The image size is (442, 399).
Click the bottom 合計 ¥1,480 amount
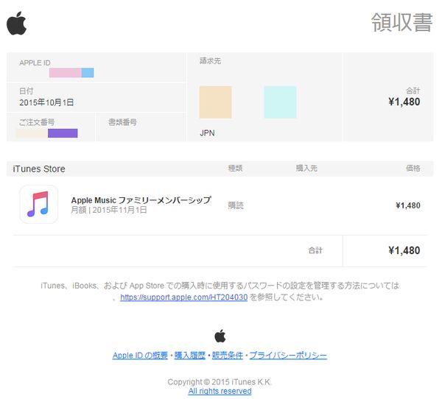click(404, 250)
